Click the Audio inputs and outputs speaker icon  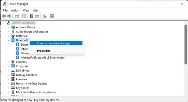(x=13, y=32)
